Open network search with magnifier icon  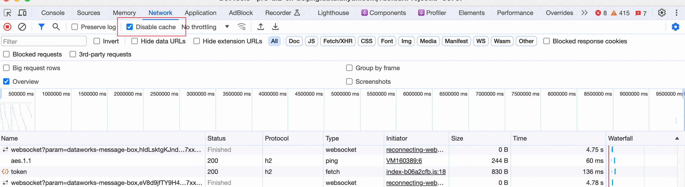[56, 27]
